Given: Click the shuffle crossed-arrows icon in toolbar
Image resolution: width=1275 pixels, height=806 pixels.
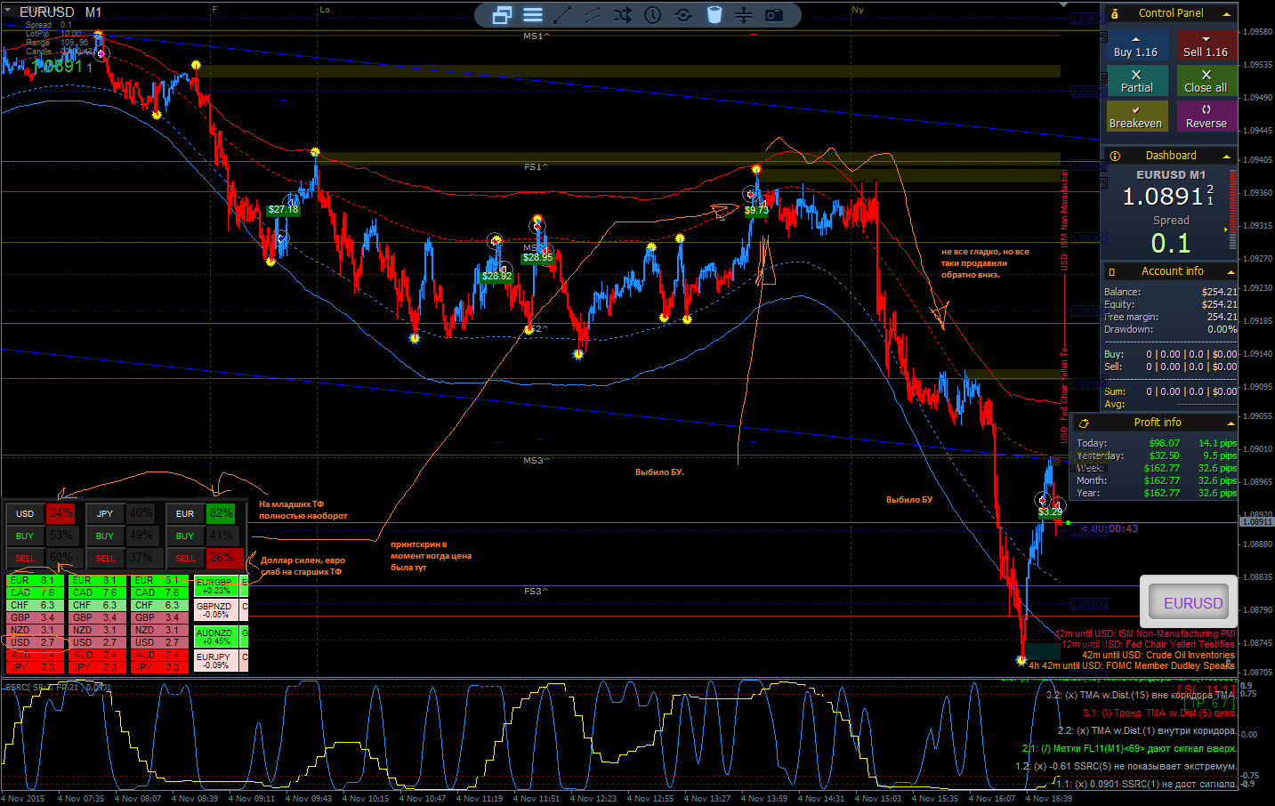Looking at the screenshot, I should click(x=623, y=15).
